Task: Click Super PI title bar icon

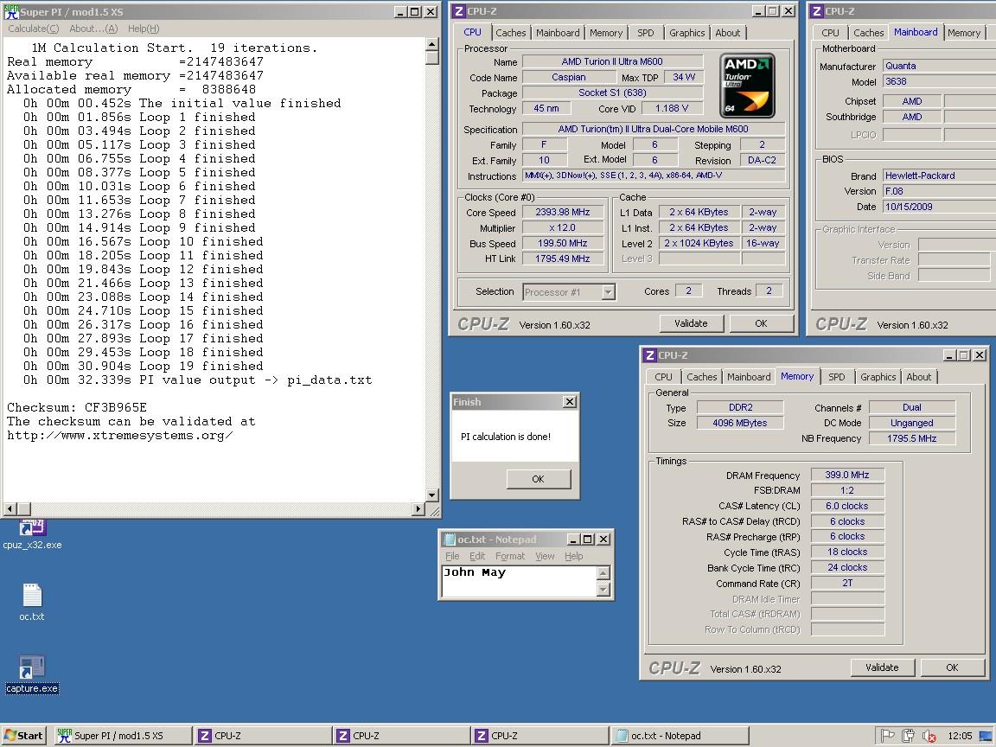Action: coord(11,11)
